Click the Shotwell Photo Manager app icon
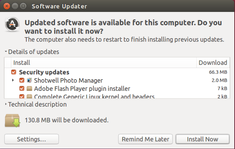Image resolution: width=235 pixels, height=149 pixels. click(29, 80)
